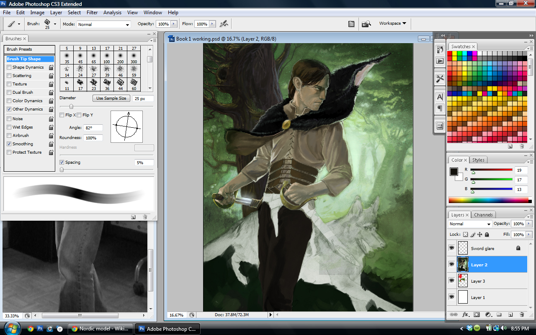
Task: Launch Adobe Bridge from options bar
Action: click(x=366, y=24)
